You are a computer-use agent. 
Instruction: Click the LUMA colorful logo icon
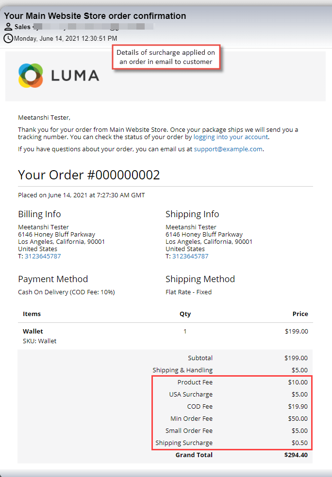31,76
